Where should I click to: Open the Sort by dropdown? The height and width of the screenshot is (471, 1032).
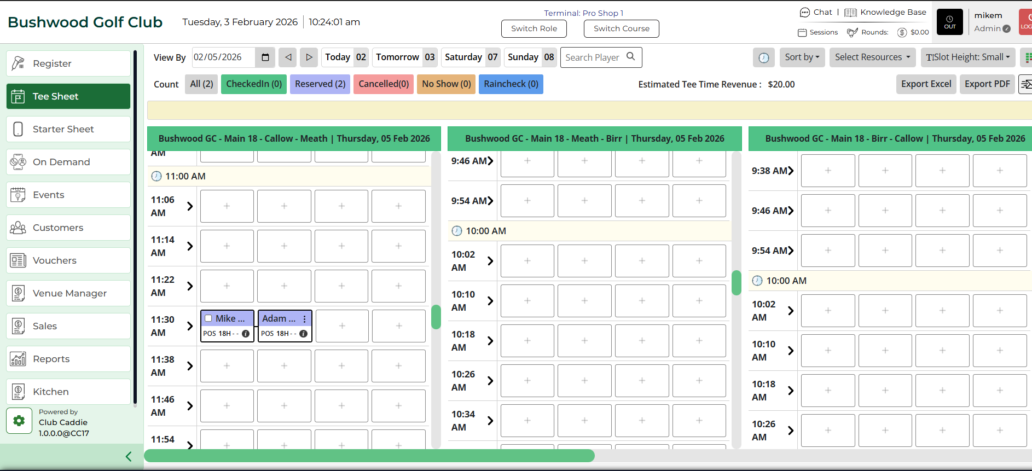tap(802, 57)
